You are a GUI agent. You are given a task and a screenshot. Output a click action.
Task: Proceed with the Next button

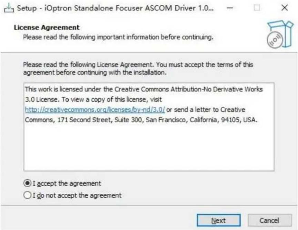[218, 220]
